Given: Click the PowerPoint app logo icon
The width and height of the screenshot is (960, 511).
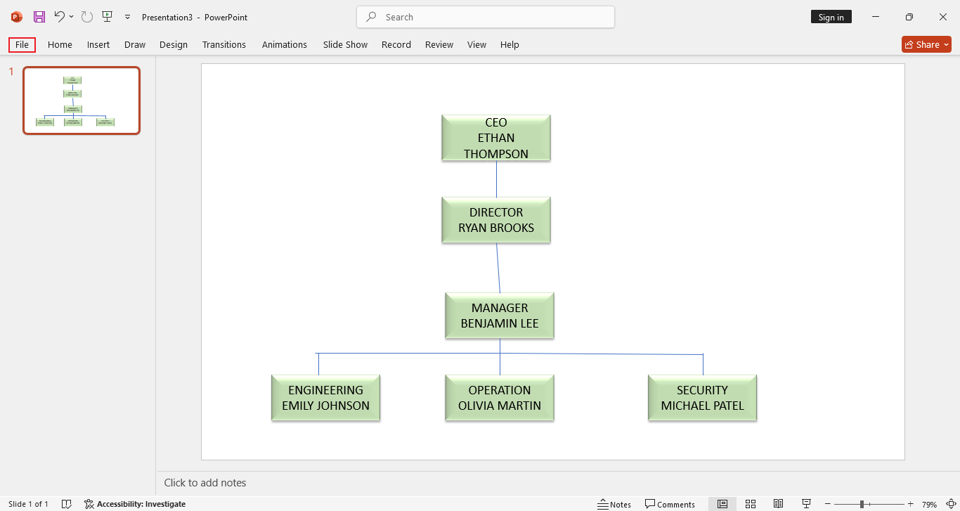Looking at the screenshot, I should point(17,17).
